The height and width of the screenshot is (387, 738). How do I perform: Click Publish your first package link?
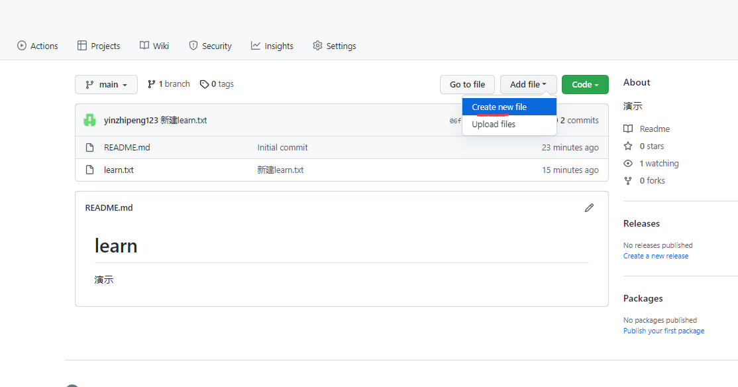click(x=664, y=331)
